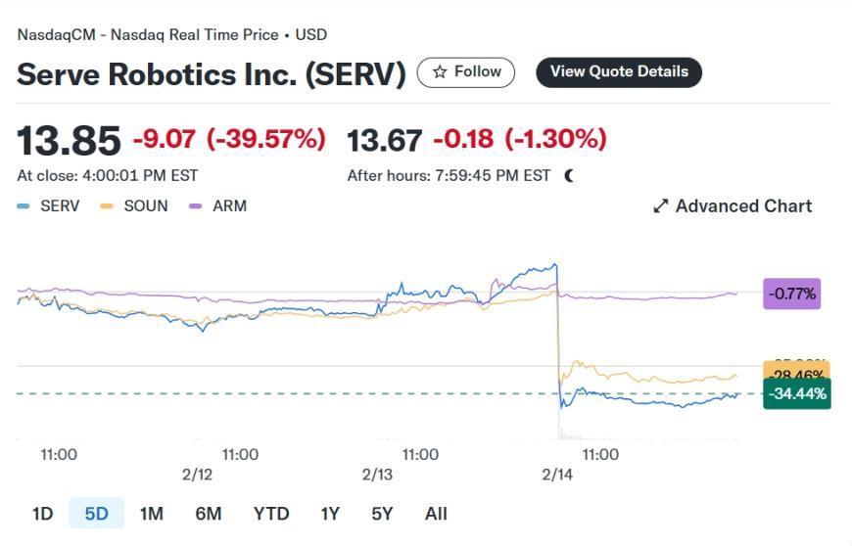Show the YTD chart range
Image resolution: width=852 pixels, height=546 pixels.
[270, 514]
